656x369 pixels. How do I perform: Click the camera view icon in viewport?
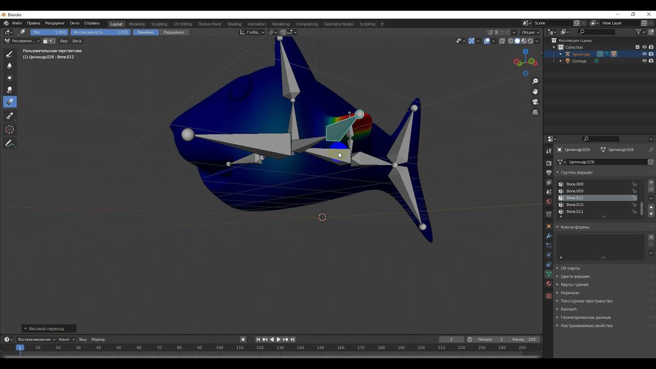click(x=535, y=102)
